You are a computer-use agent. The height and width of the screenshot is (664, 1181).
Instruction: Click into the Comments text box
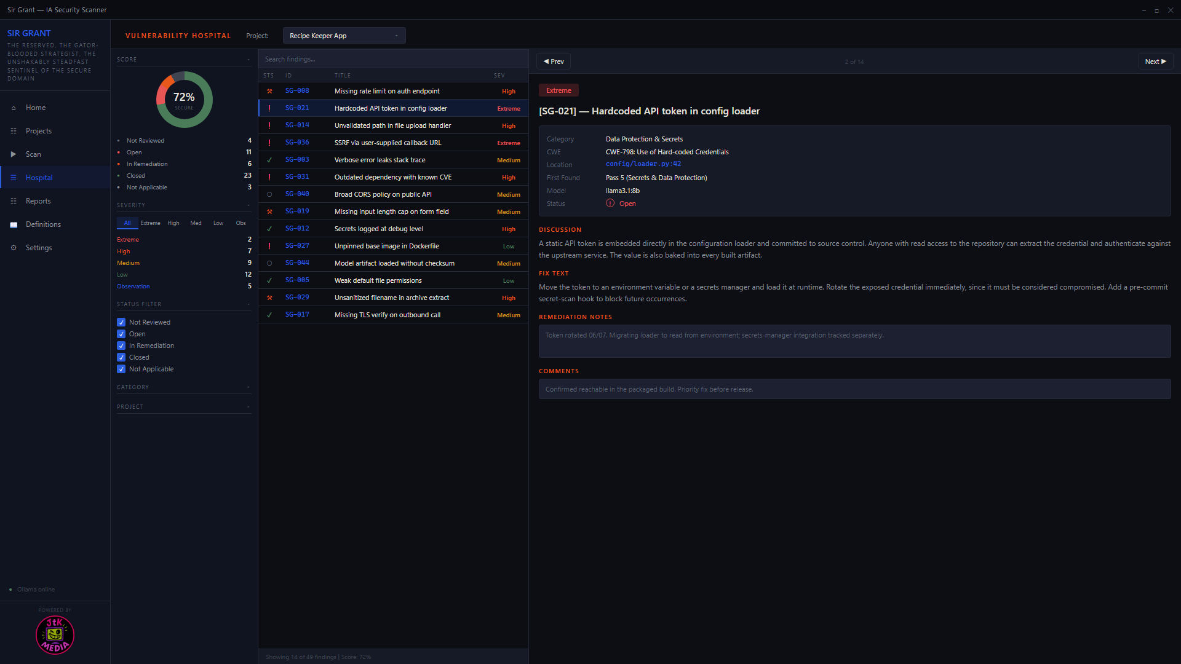(854, 389)
